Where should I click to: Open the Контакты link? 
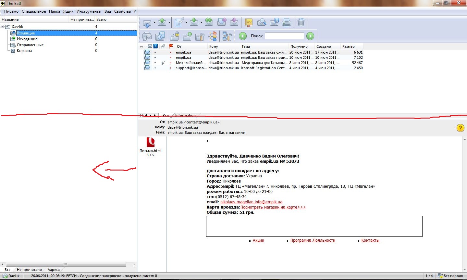(370, 240)
